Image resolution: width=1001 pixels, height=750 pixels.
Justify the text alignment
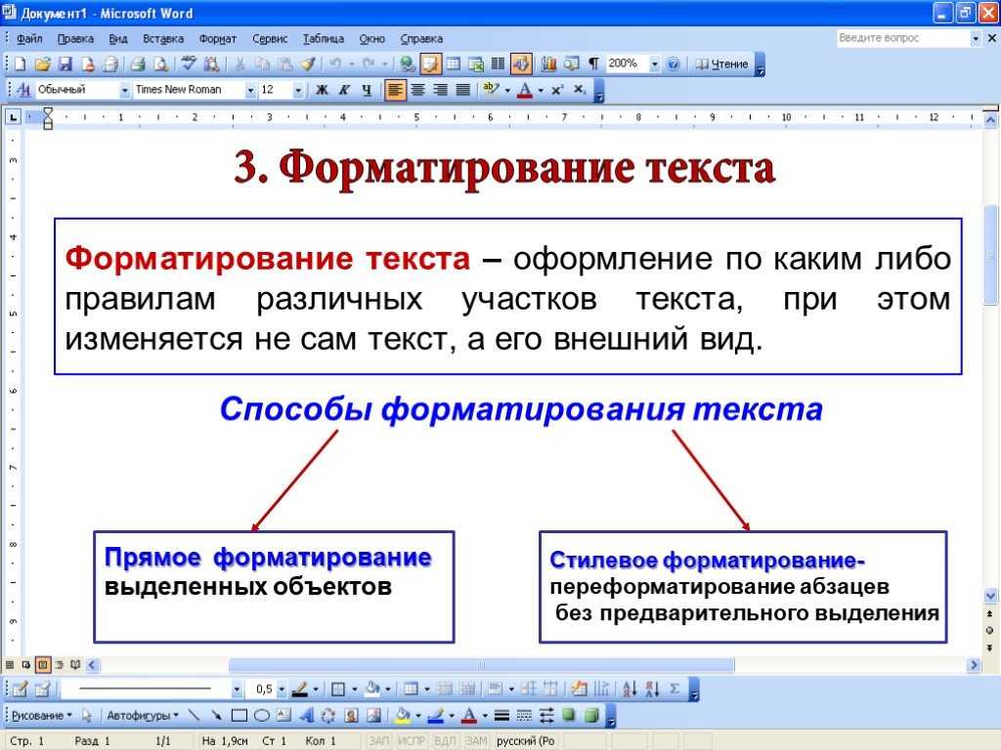(x=462, y=90)
